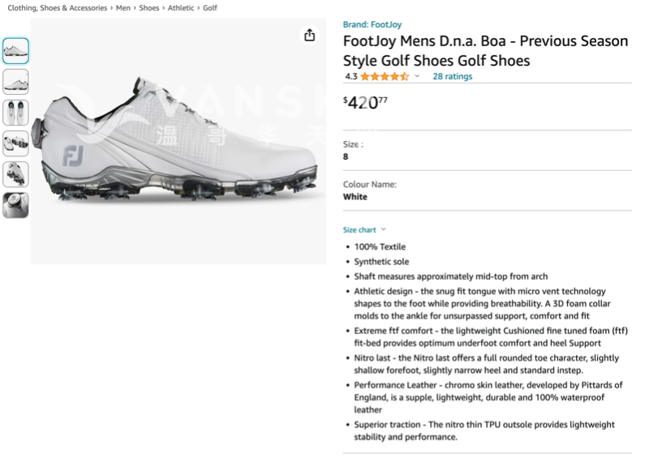View the top-down pair thumbnail

click(x=15, y=113)
